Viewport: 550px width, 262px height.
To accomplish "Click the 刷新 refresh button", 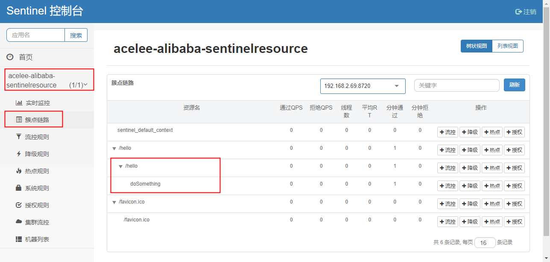I will point(514,85).
